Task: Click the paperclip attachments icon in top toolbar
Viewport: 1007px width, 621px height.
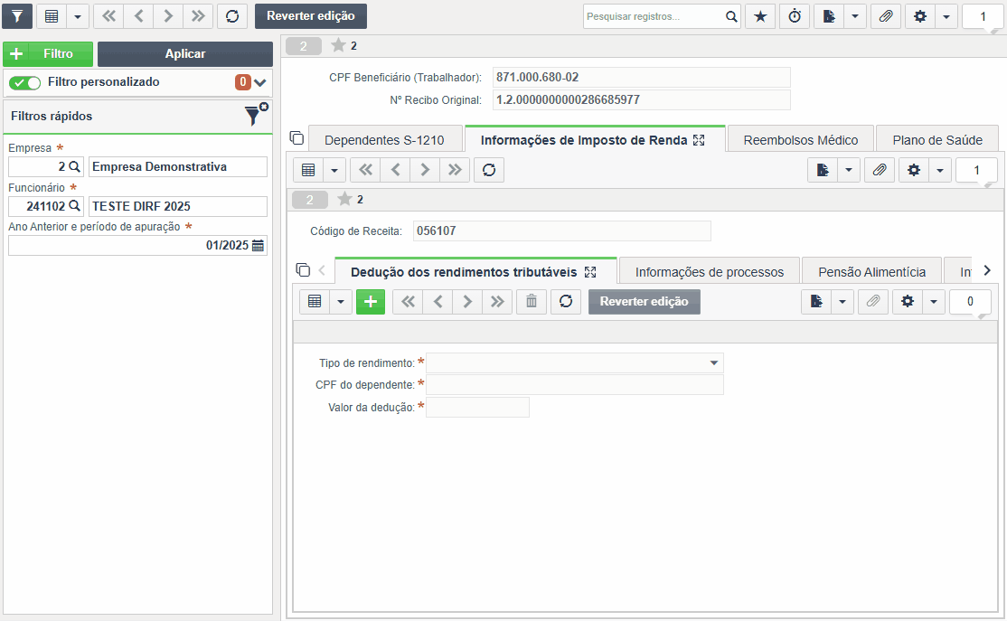Action: (x=886, y=16)
